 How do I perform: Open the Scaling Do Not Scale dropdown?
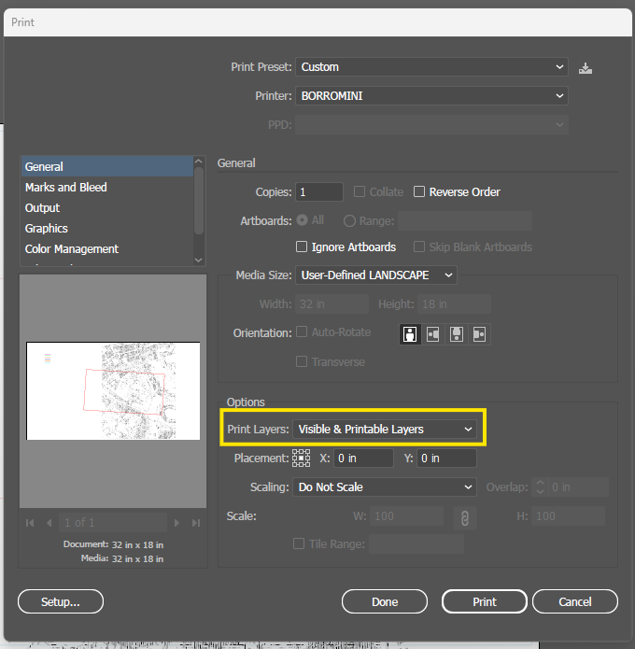pos(384,487)
